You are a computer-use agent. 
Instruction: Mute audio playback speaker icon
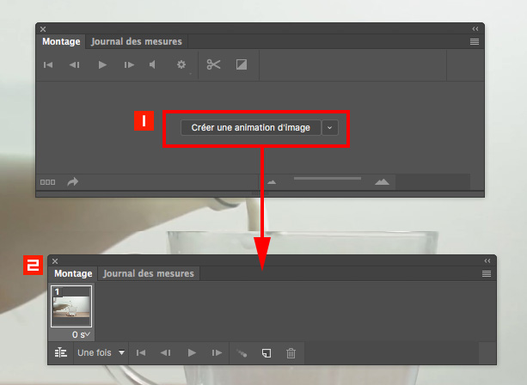point(152,64)
